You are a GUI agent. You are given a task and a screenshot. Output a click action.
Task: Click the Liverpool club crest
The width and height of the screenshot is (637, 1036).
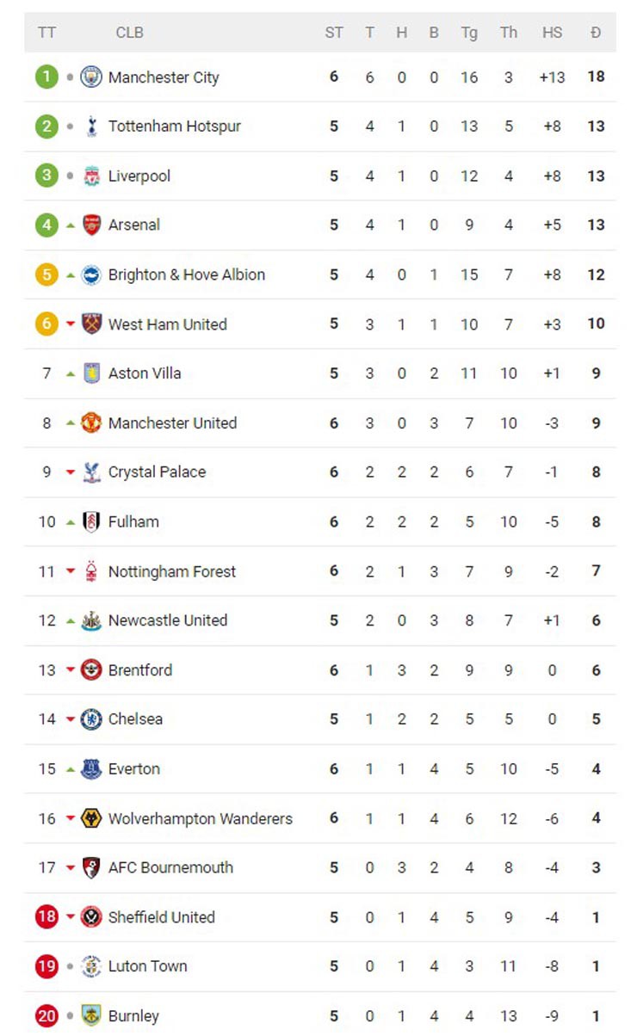tap(91, 176)
